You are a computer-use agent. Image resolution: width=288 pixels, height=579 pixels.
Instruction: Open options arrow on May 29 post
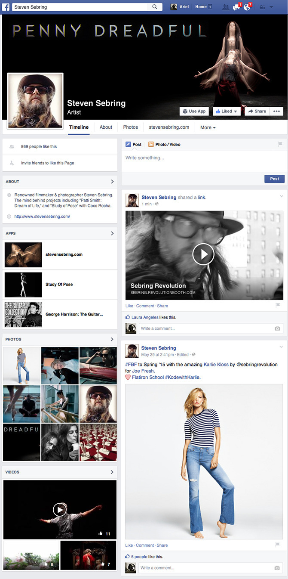coord(282,347)
